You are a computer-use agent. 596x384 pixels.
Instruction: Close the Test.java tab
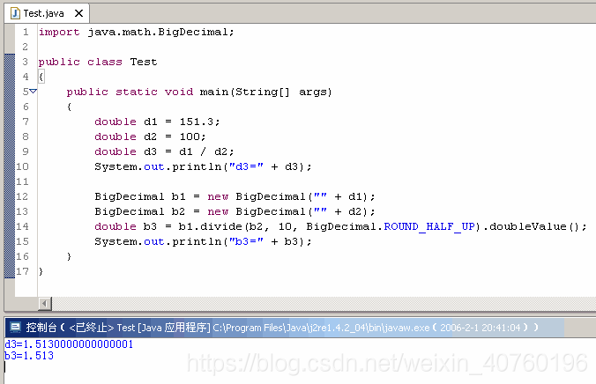pos(78,13)
